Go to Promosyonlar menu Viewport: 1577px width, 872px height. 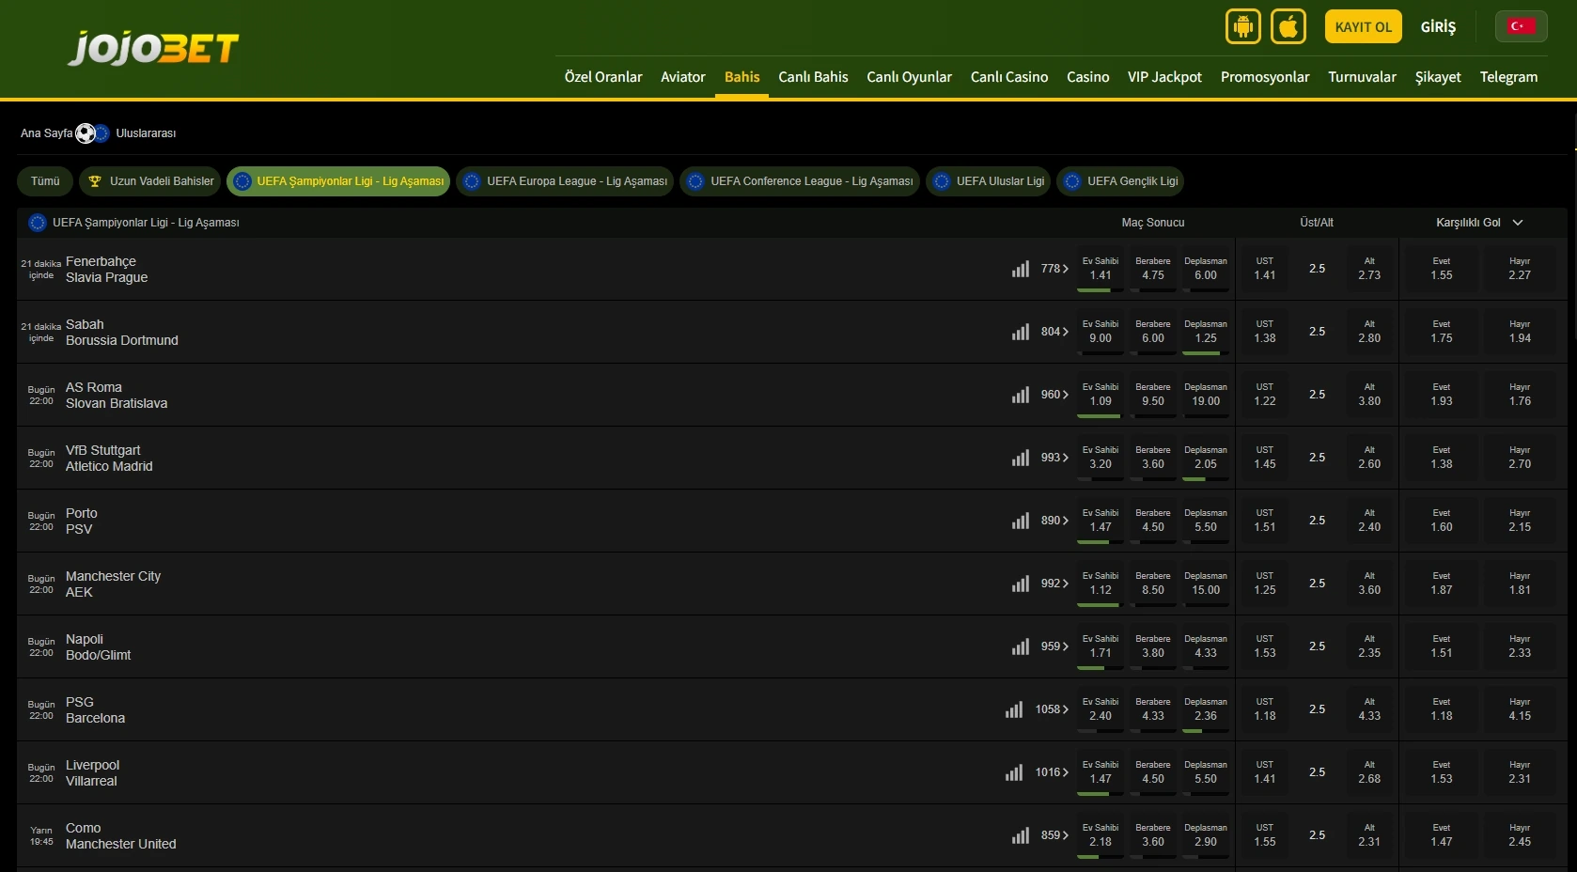pos(1264,77)
